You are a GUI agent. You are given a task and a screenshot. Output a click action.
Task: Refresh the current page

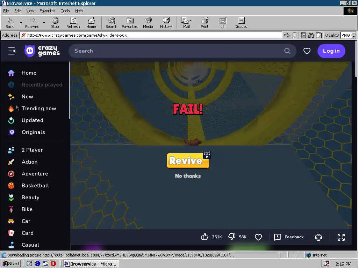(73, 23)
